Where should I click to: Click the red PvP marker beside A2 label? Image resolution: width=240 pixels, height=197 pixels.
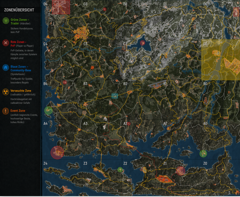tap(129, 124)
